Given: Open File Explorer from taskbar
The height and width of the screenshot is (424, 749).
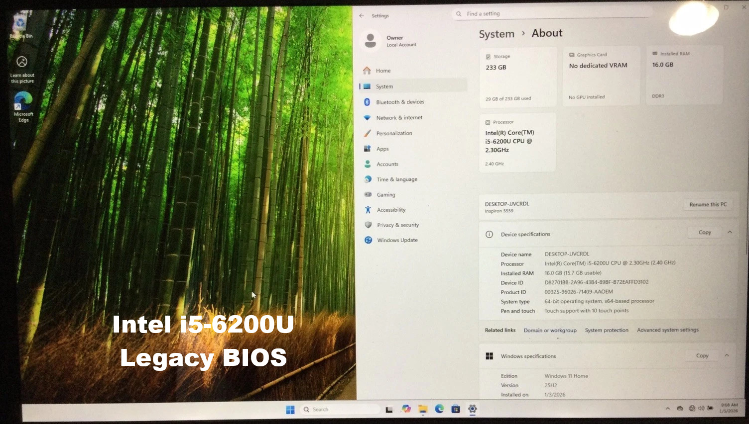Looking at the screenshot, I should coord(423,409).
